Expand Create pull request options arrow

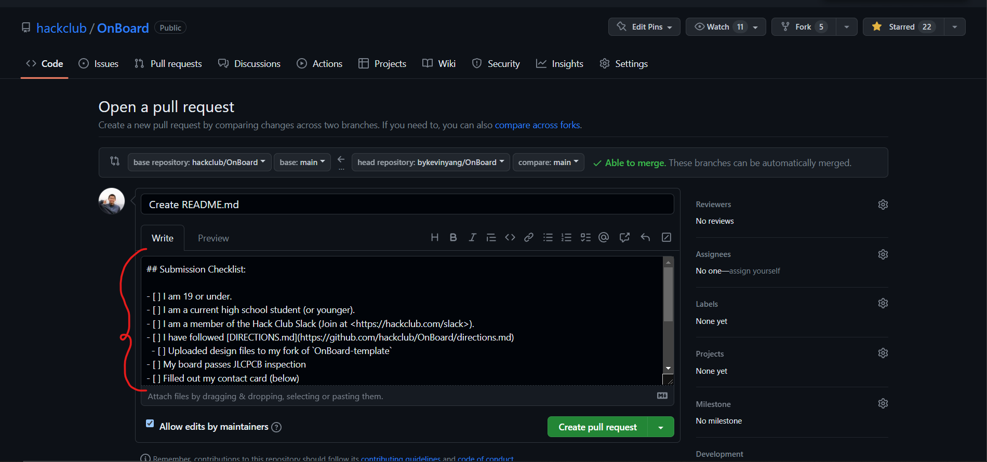(661, 427)
